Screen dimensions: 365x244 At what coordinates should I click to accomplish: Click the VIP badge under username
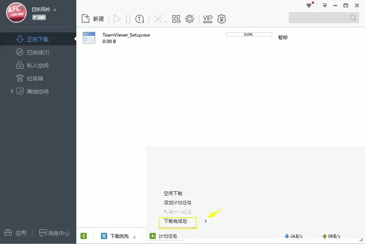[39, 17]
